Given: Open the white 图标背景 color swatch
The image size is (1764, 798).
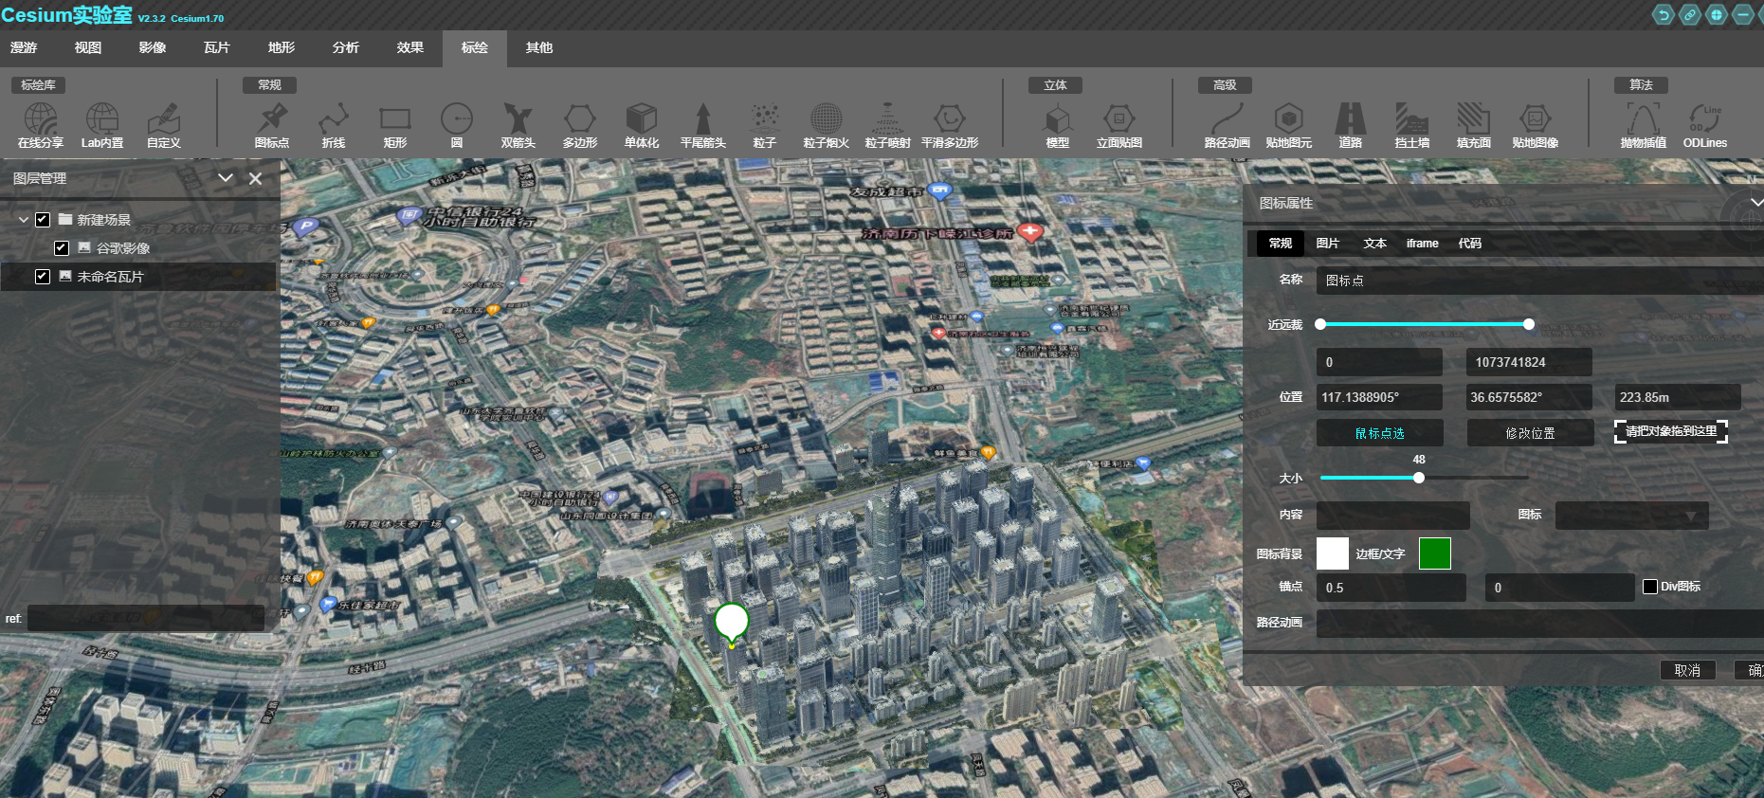Looking at the screenshot, I should pyautogui.click(x=1333, y=553).
